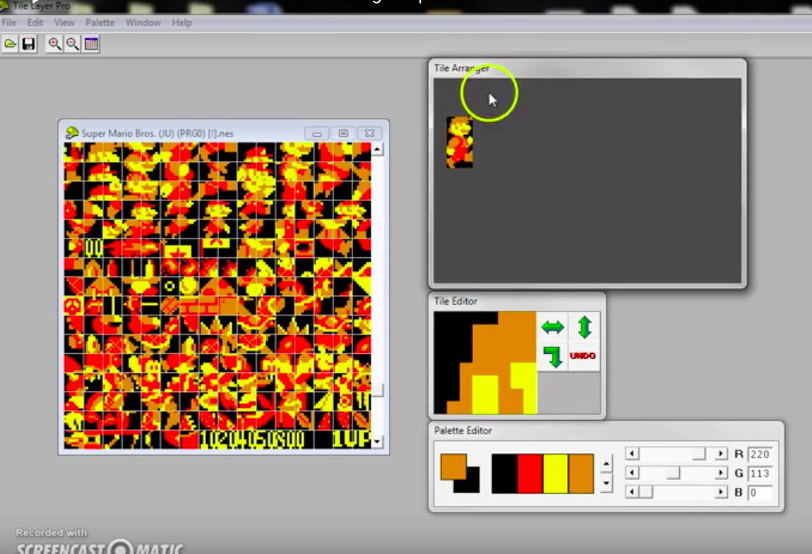Click the Save floppy disk icon
The image size is (812, 554).
(x=28, y=44)
